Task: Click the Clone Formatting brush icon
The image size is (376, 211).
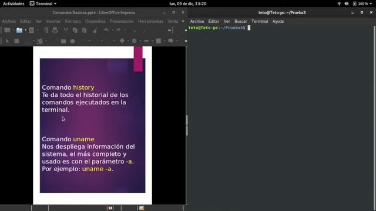Action: point(95,30)
